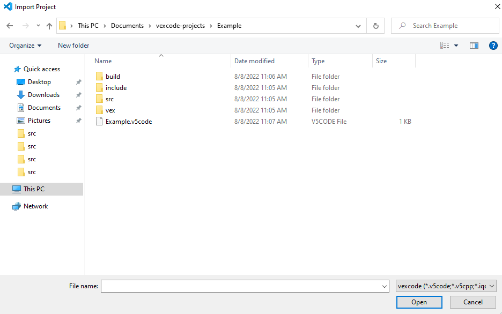Select the Example.v5code file
This screenshot has width=502, height=314.
coord(129,121)
